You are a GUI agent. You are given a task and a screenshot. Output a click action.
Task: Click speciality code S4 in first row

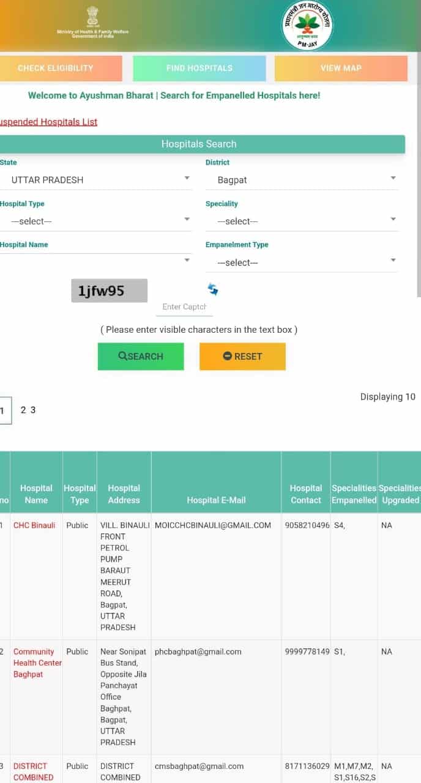(340, 525)
